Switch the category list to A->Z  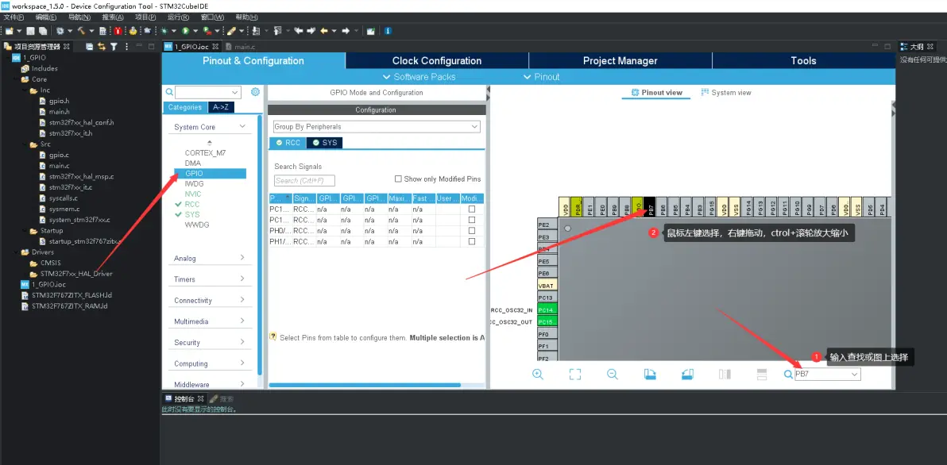pyautogui.click(x=220, y=107)
